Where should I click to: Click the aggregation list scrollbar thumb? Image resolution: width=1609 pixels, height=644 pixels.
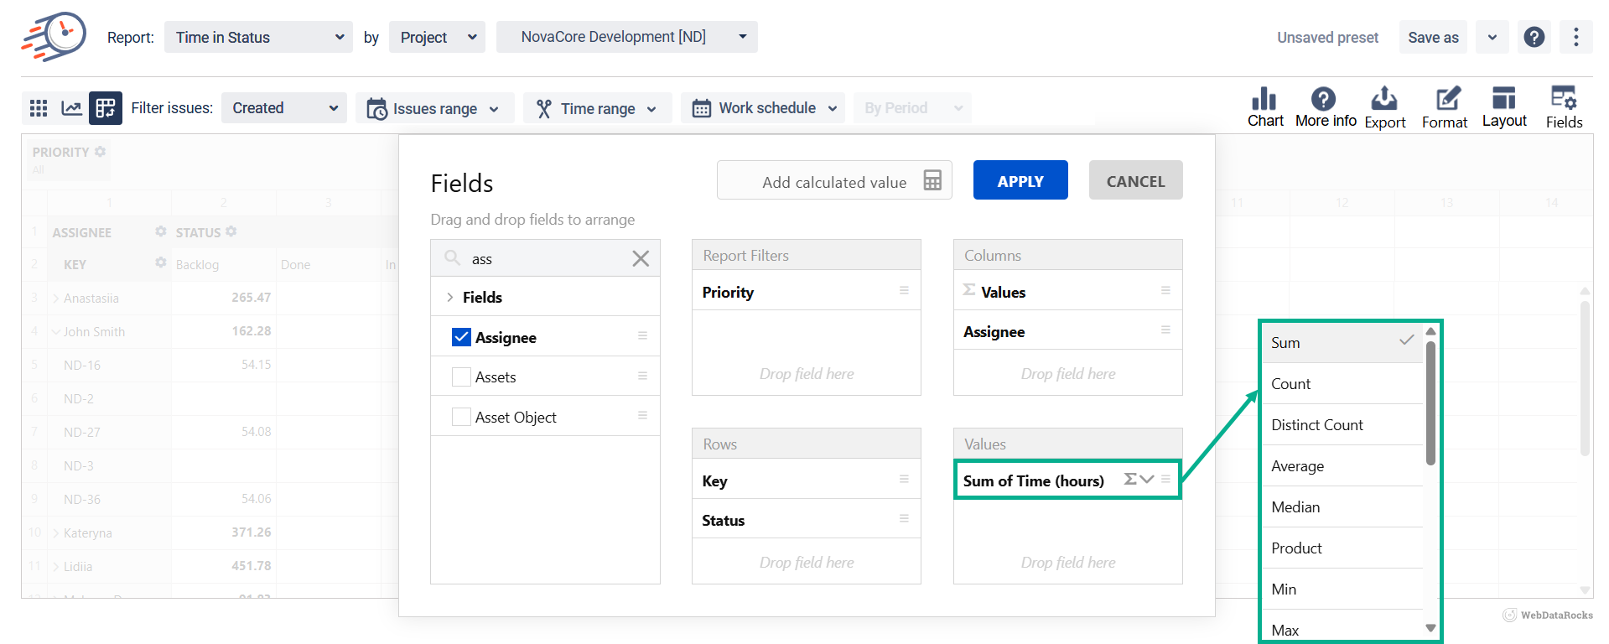(1430, 402)
